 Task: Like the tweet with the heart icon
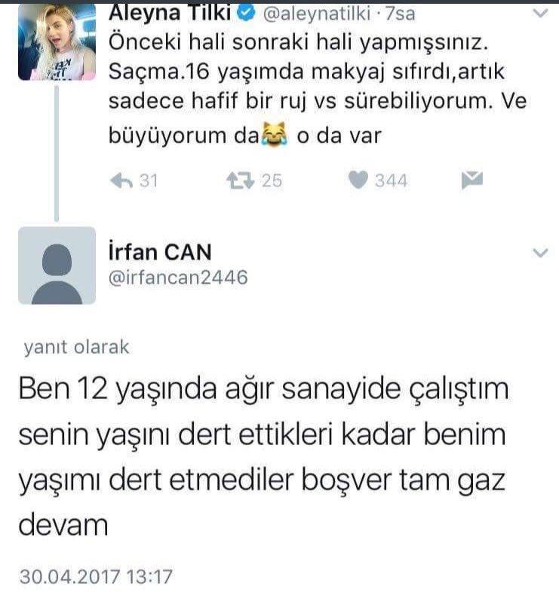point(358,180)
